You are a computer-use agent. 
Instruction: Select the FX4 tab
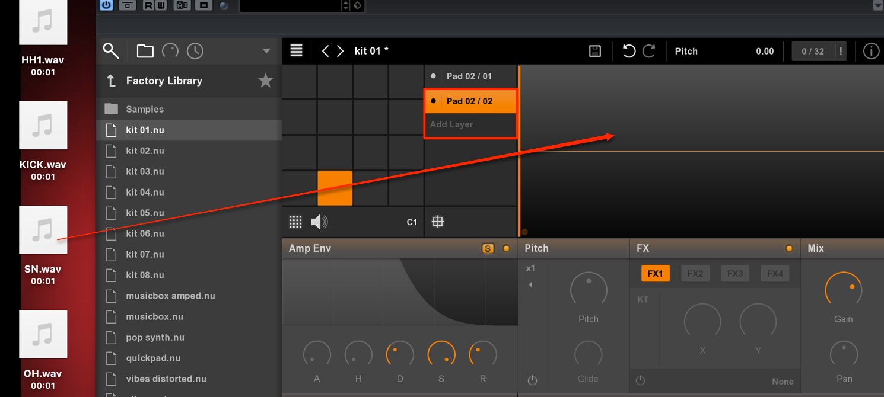[x=775, y=274]
